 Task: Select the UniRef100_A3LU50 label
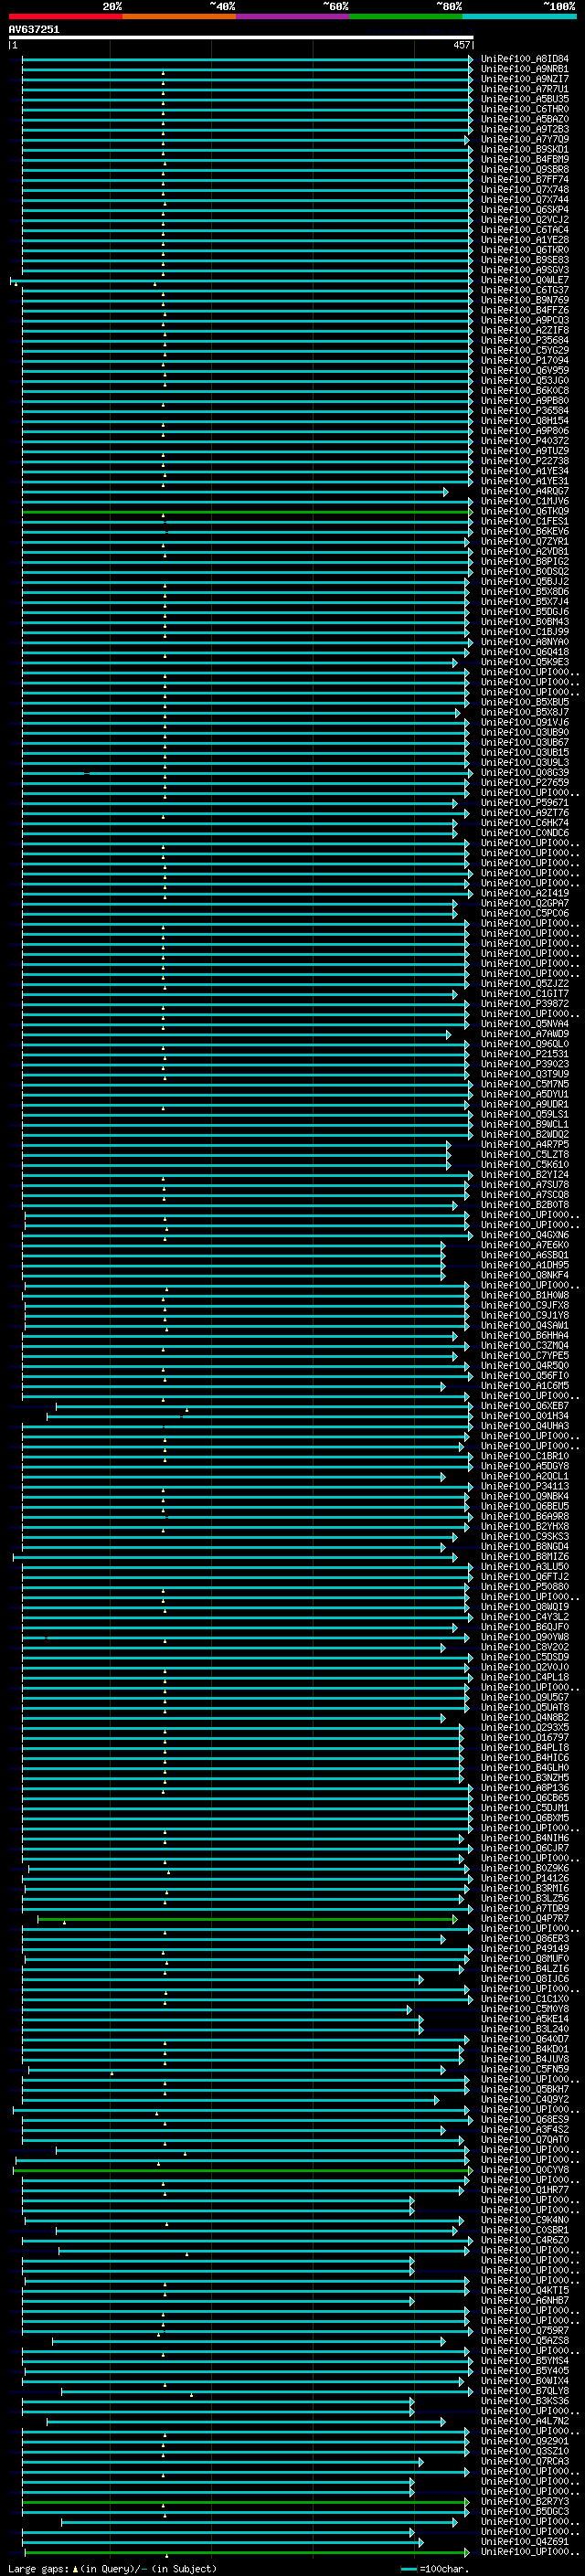[x=524, y=1566]
